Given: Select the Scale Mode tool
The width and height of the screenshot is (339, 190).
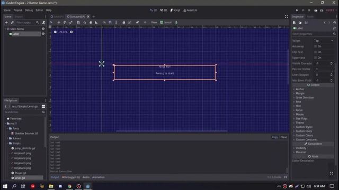Looking at the screenshot, I should pos(71,22).
